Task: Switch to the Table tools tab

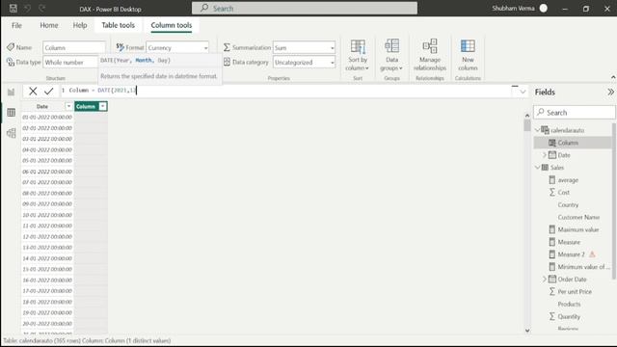Action: tap(118, 25)
